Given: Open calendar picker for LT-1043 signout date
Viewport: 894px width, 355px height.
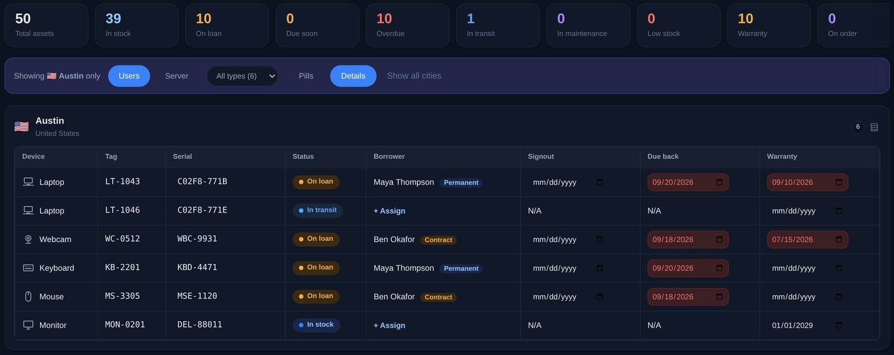Looking at the screenshot, I should [x=600, y=182].
